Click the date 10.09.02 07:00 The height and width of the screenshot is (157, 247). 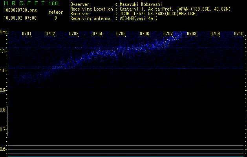[20, 18]
